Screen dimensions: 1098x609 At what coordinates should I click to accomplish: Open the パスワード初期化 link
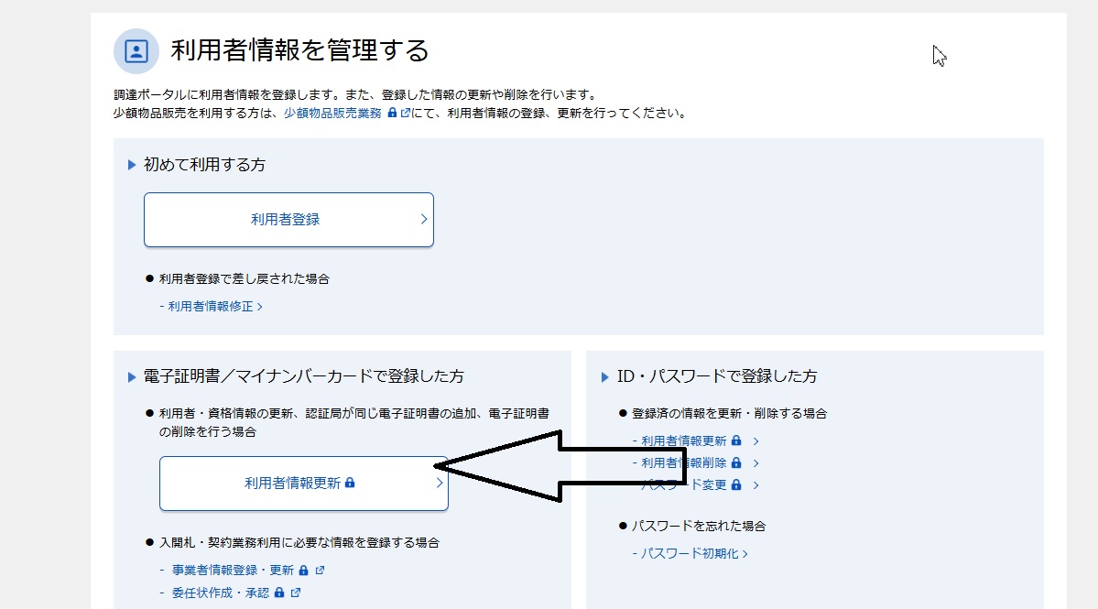click(690, 553)
